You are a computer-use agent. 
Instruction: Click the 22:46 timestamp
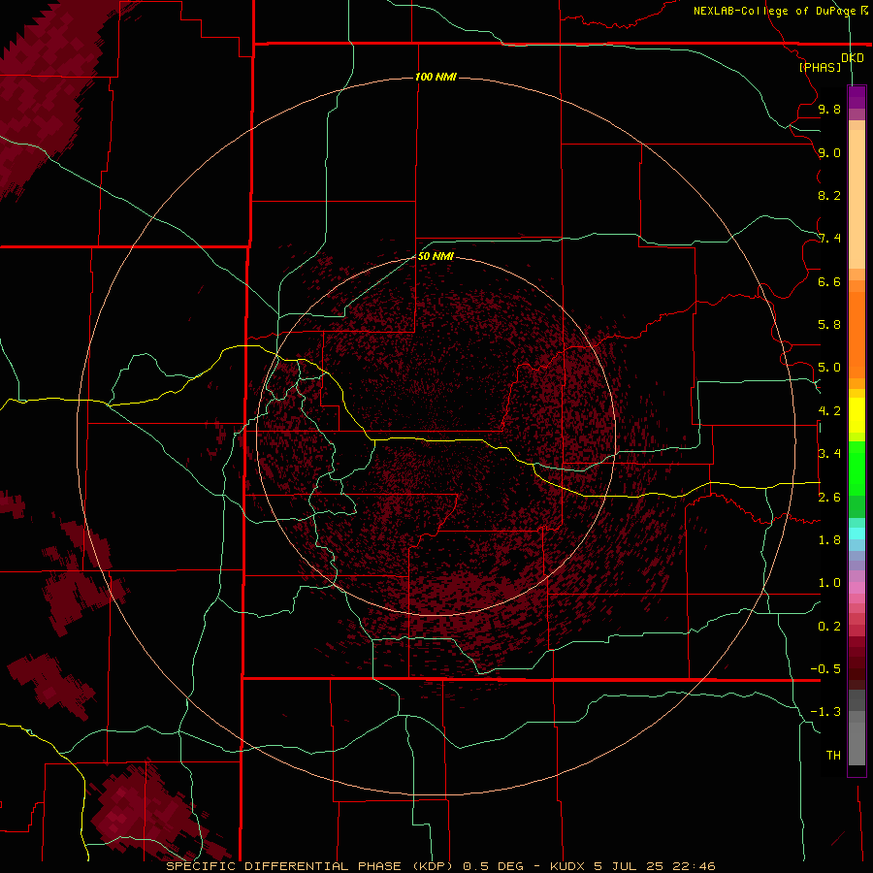point(695,866)
